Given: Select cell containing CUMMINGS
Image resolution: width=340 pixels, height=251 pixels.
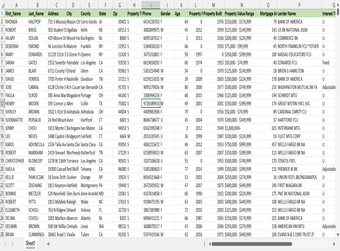Looking at the screenshot, I should 38,235.
